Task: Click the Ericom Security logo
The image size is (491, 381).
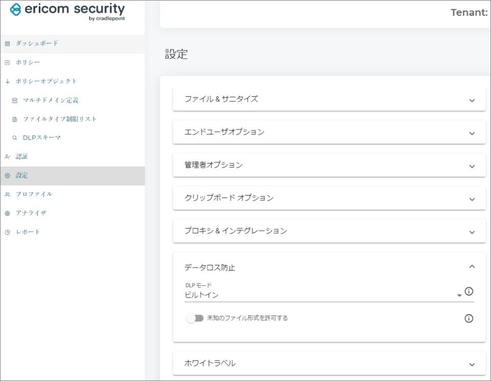Action: (67, 12)
